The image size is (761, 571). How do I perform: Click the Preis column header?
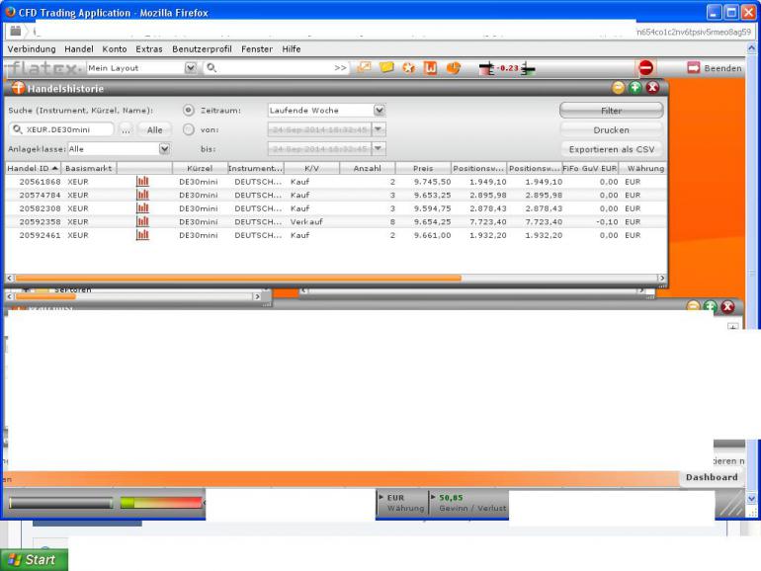pyautogui.click(x=423, y=168)
